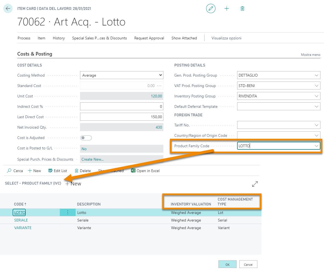324x272 pixels.
Task: Expand the Tariff No. dropdown
Action: tap(316, 125)
